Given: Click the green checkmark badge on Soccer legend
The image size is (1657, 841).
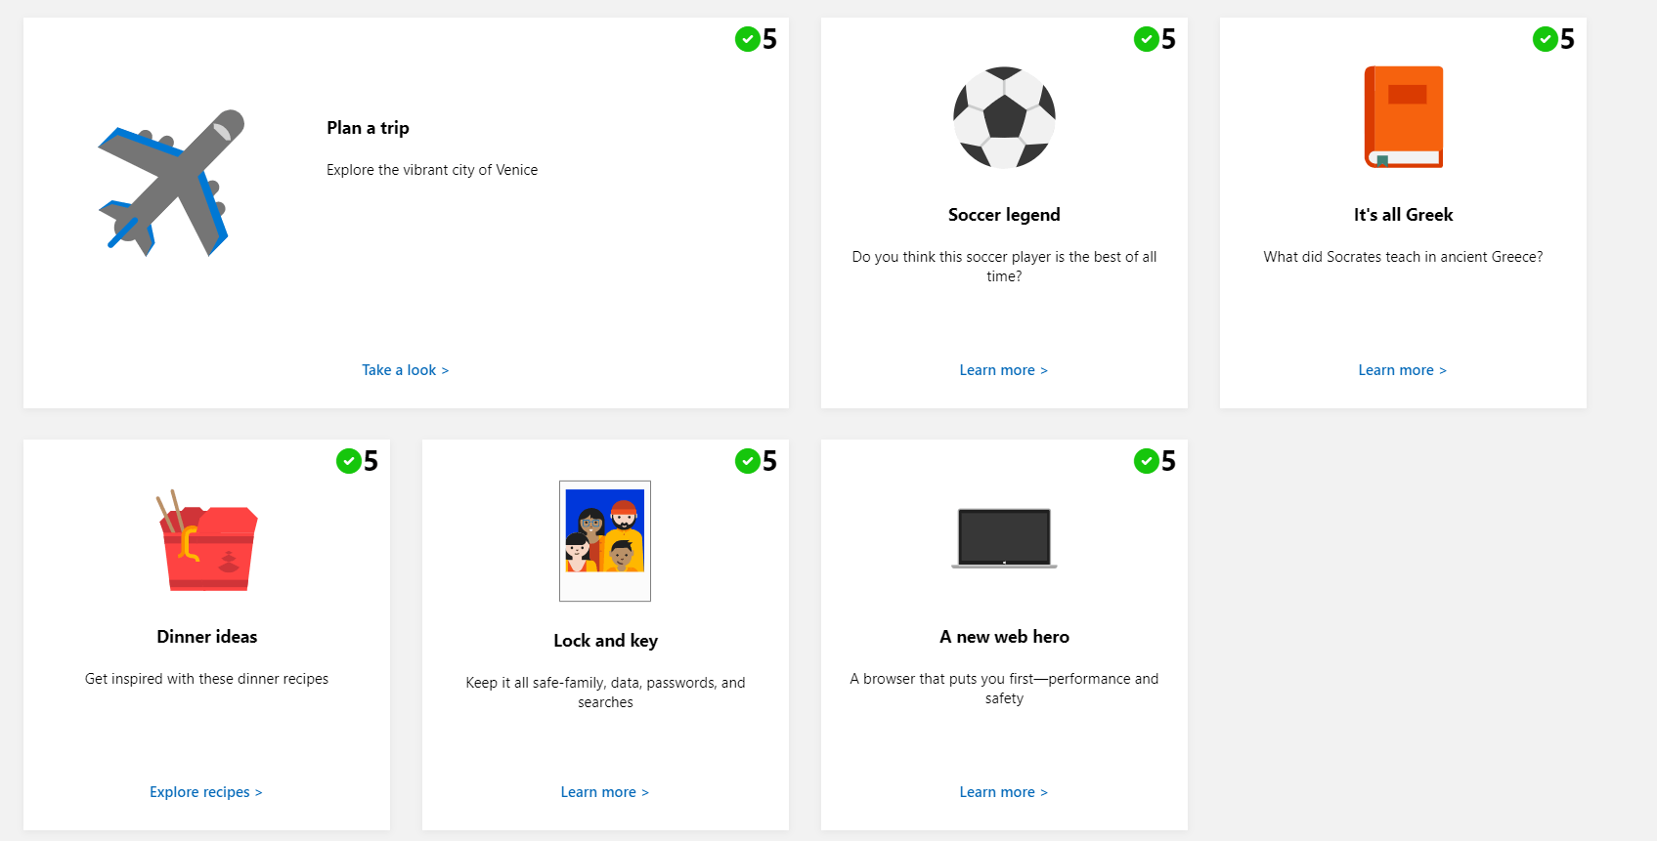Looking at the screenshot, I should [1146, 40].
